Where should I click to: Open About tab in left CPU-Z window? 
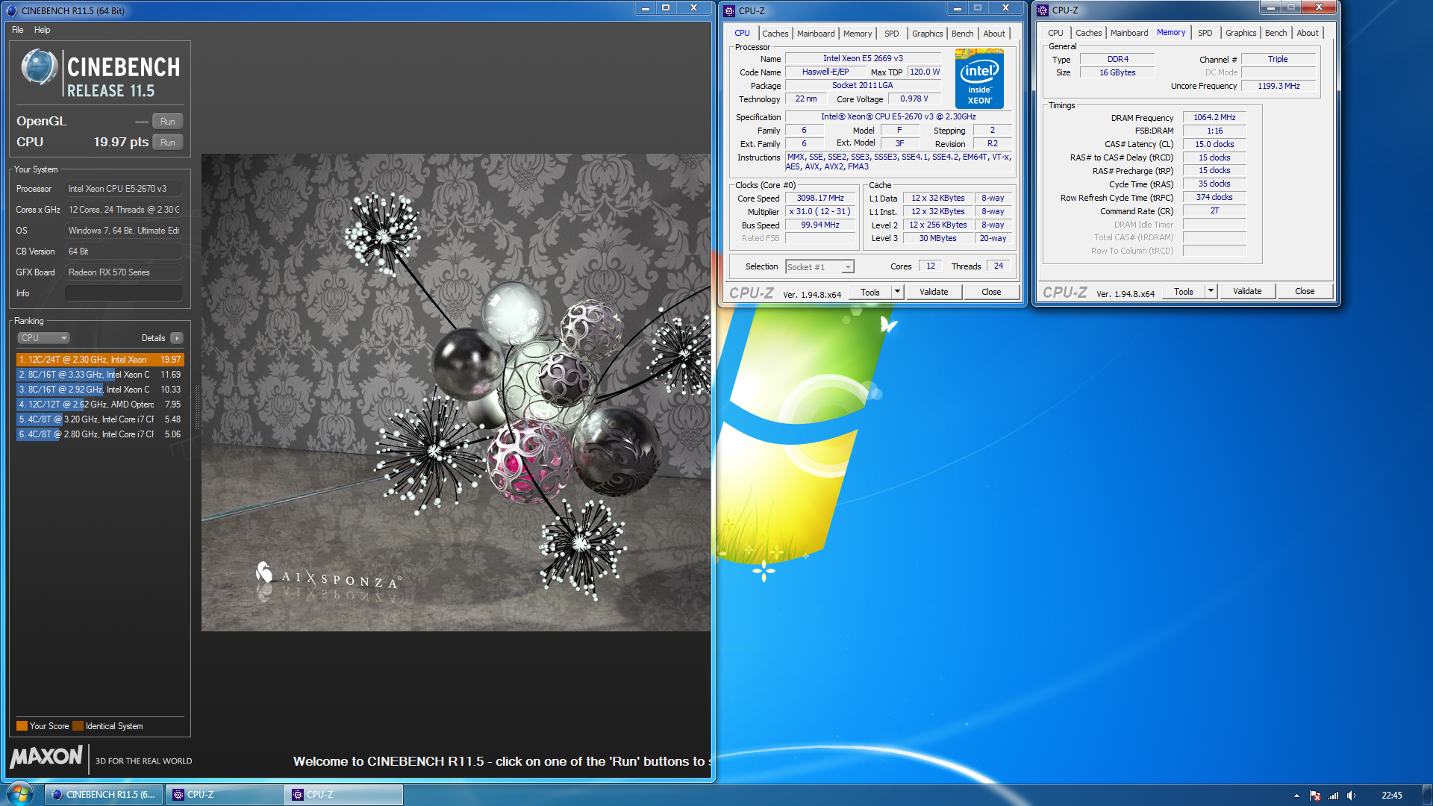coord(993,34)
